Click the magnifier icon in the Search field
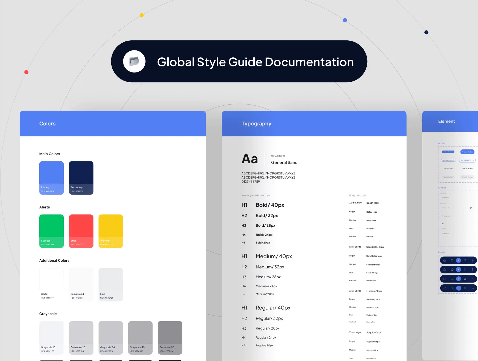This screenshot has width=478, height=361. coord(442,216)
